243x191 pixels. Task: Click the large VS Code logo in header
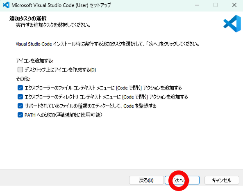[x=232, y=23]
